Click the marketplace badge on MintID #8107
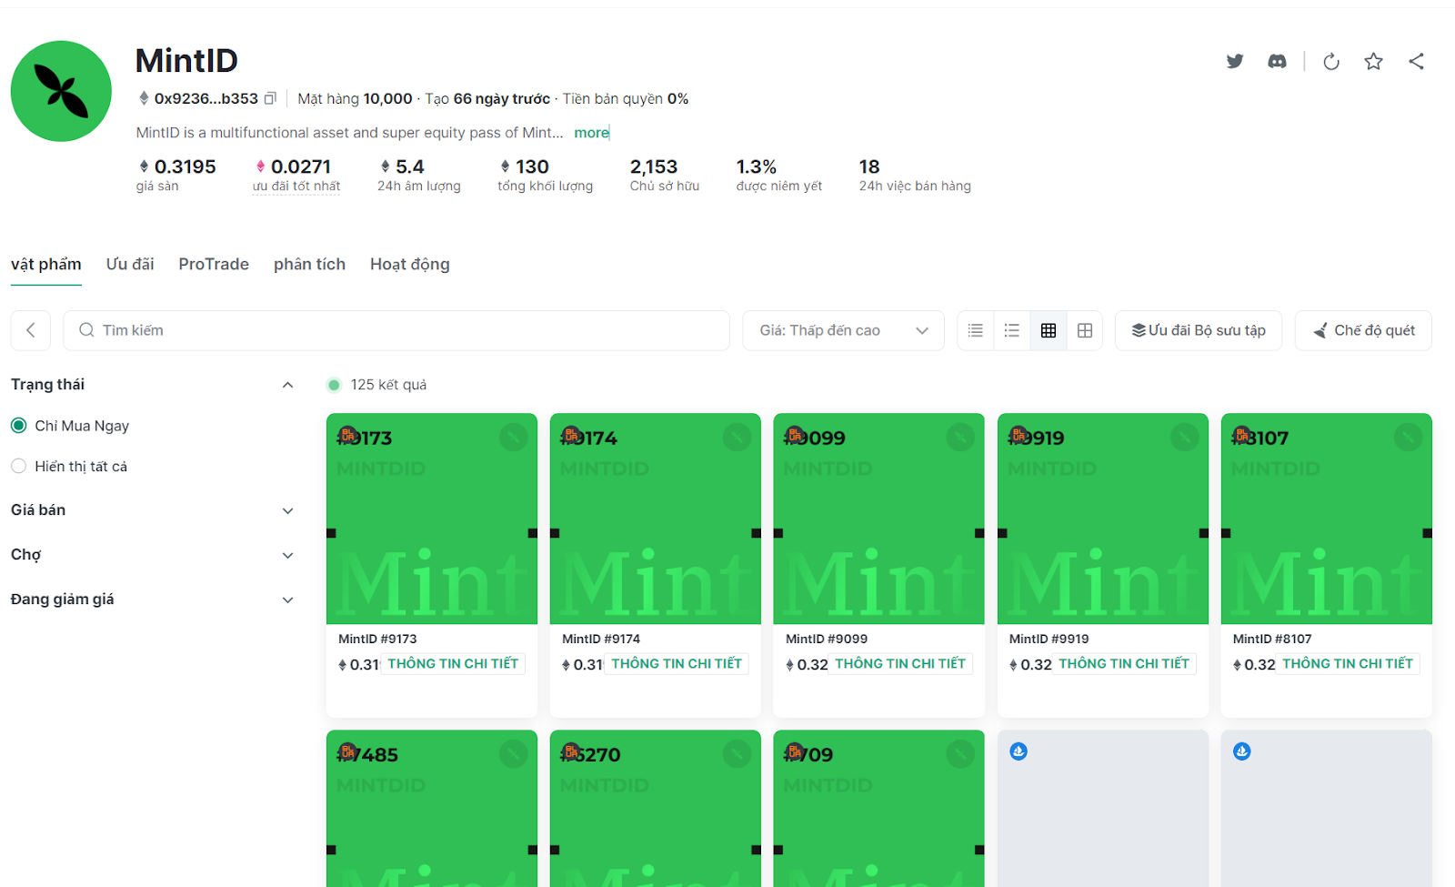The width and height of the screenshot is (1455, 887). pyautogui.click(x=1242, y=435)
